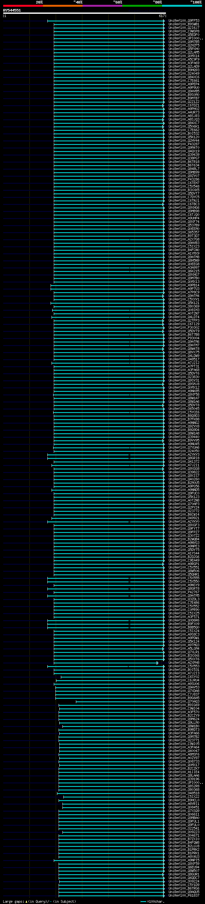Select the UniRef100_Q9MBA0 label
This screenshot has width=205, height=904.
click(184, 818)
